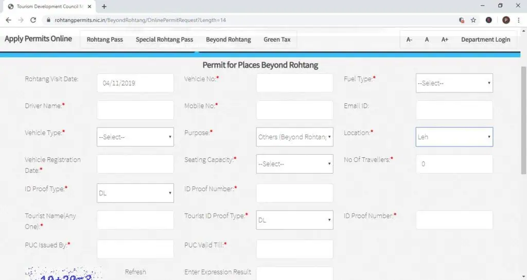This screenshot has width=527, height=280.
Task: Click the Refresh captcha link
Action: (135, 272)
